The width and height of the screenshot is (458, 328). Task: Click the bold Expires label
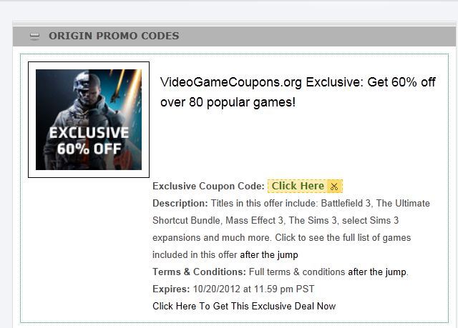pyautogui.click(x=171, y=289)
